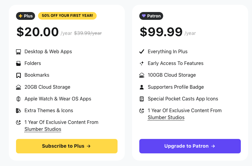252x166 pixels.
Task: Select the Plus plan badge
Action: [x=26, y=16]
